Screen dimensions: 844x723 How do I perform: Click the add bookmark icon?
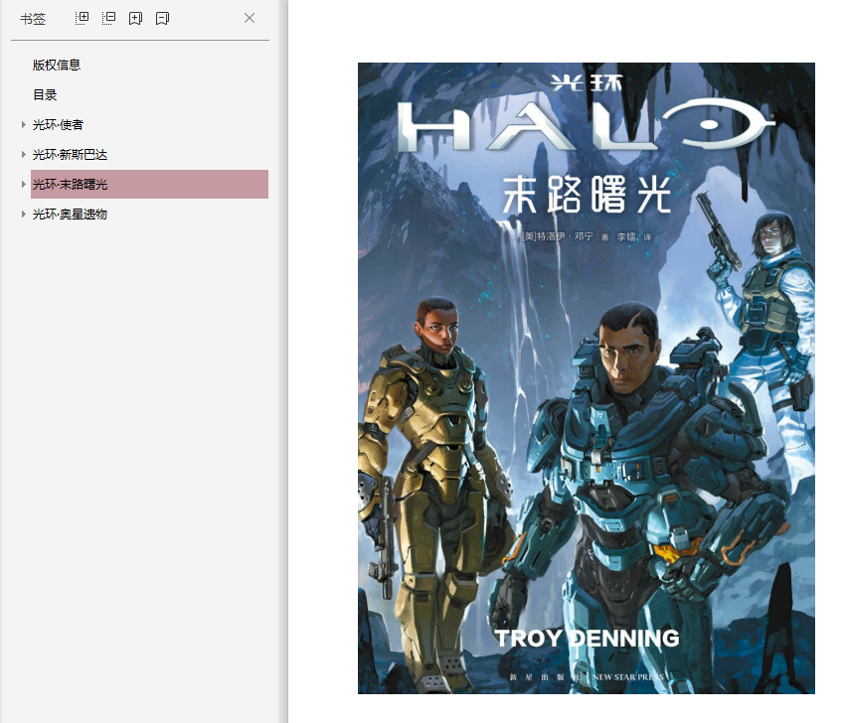[x=135, y=19]
